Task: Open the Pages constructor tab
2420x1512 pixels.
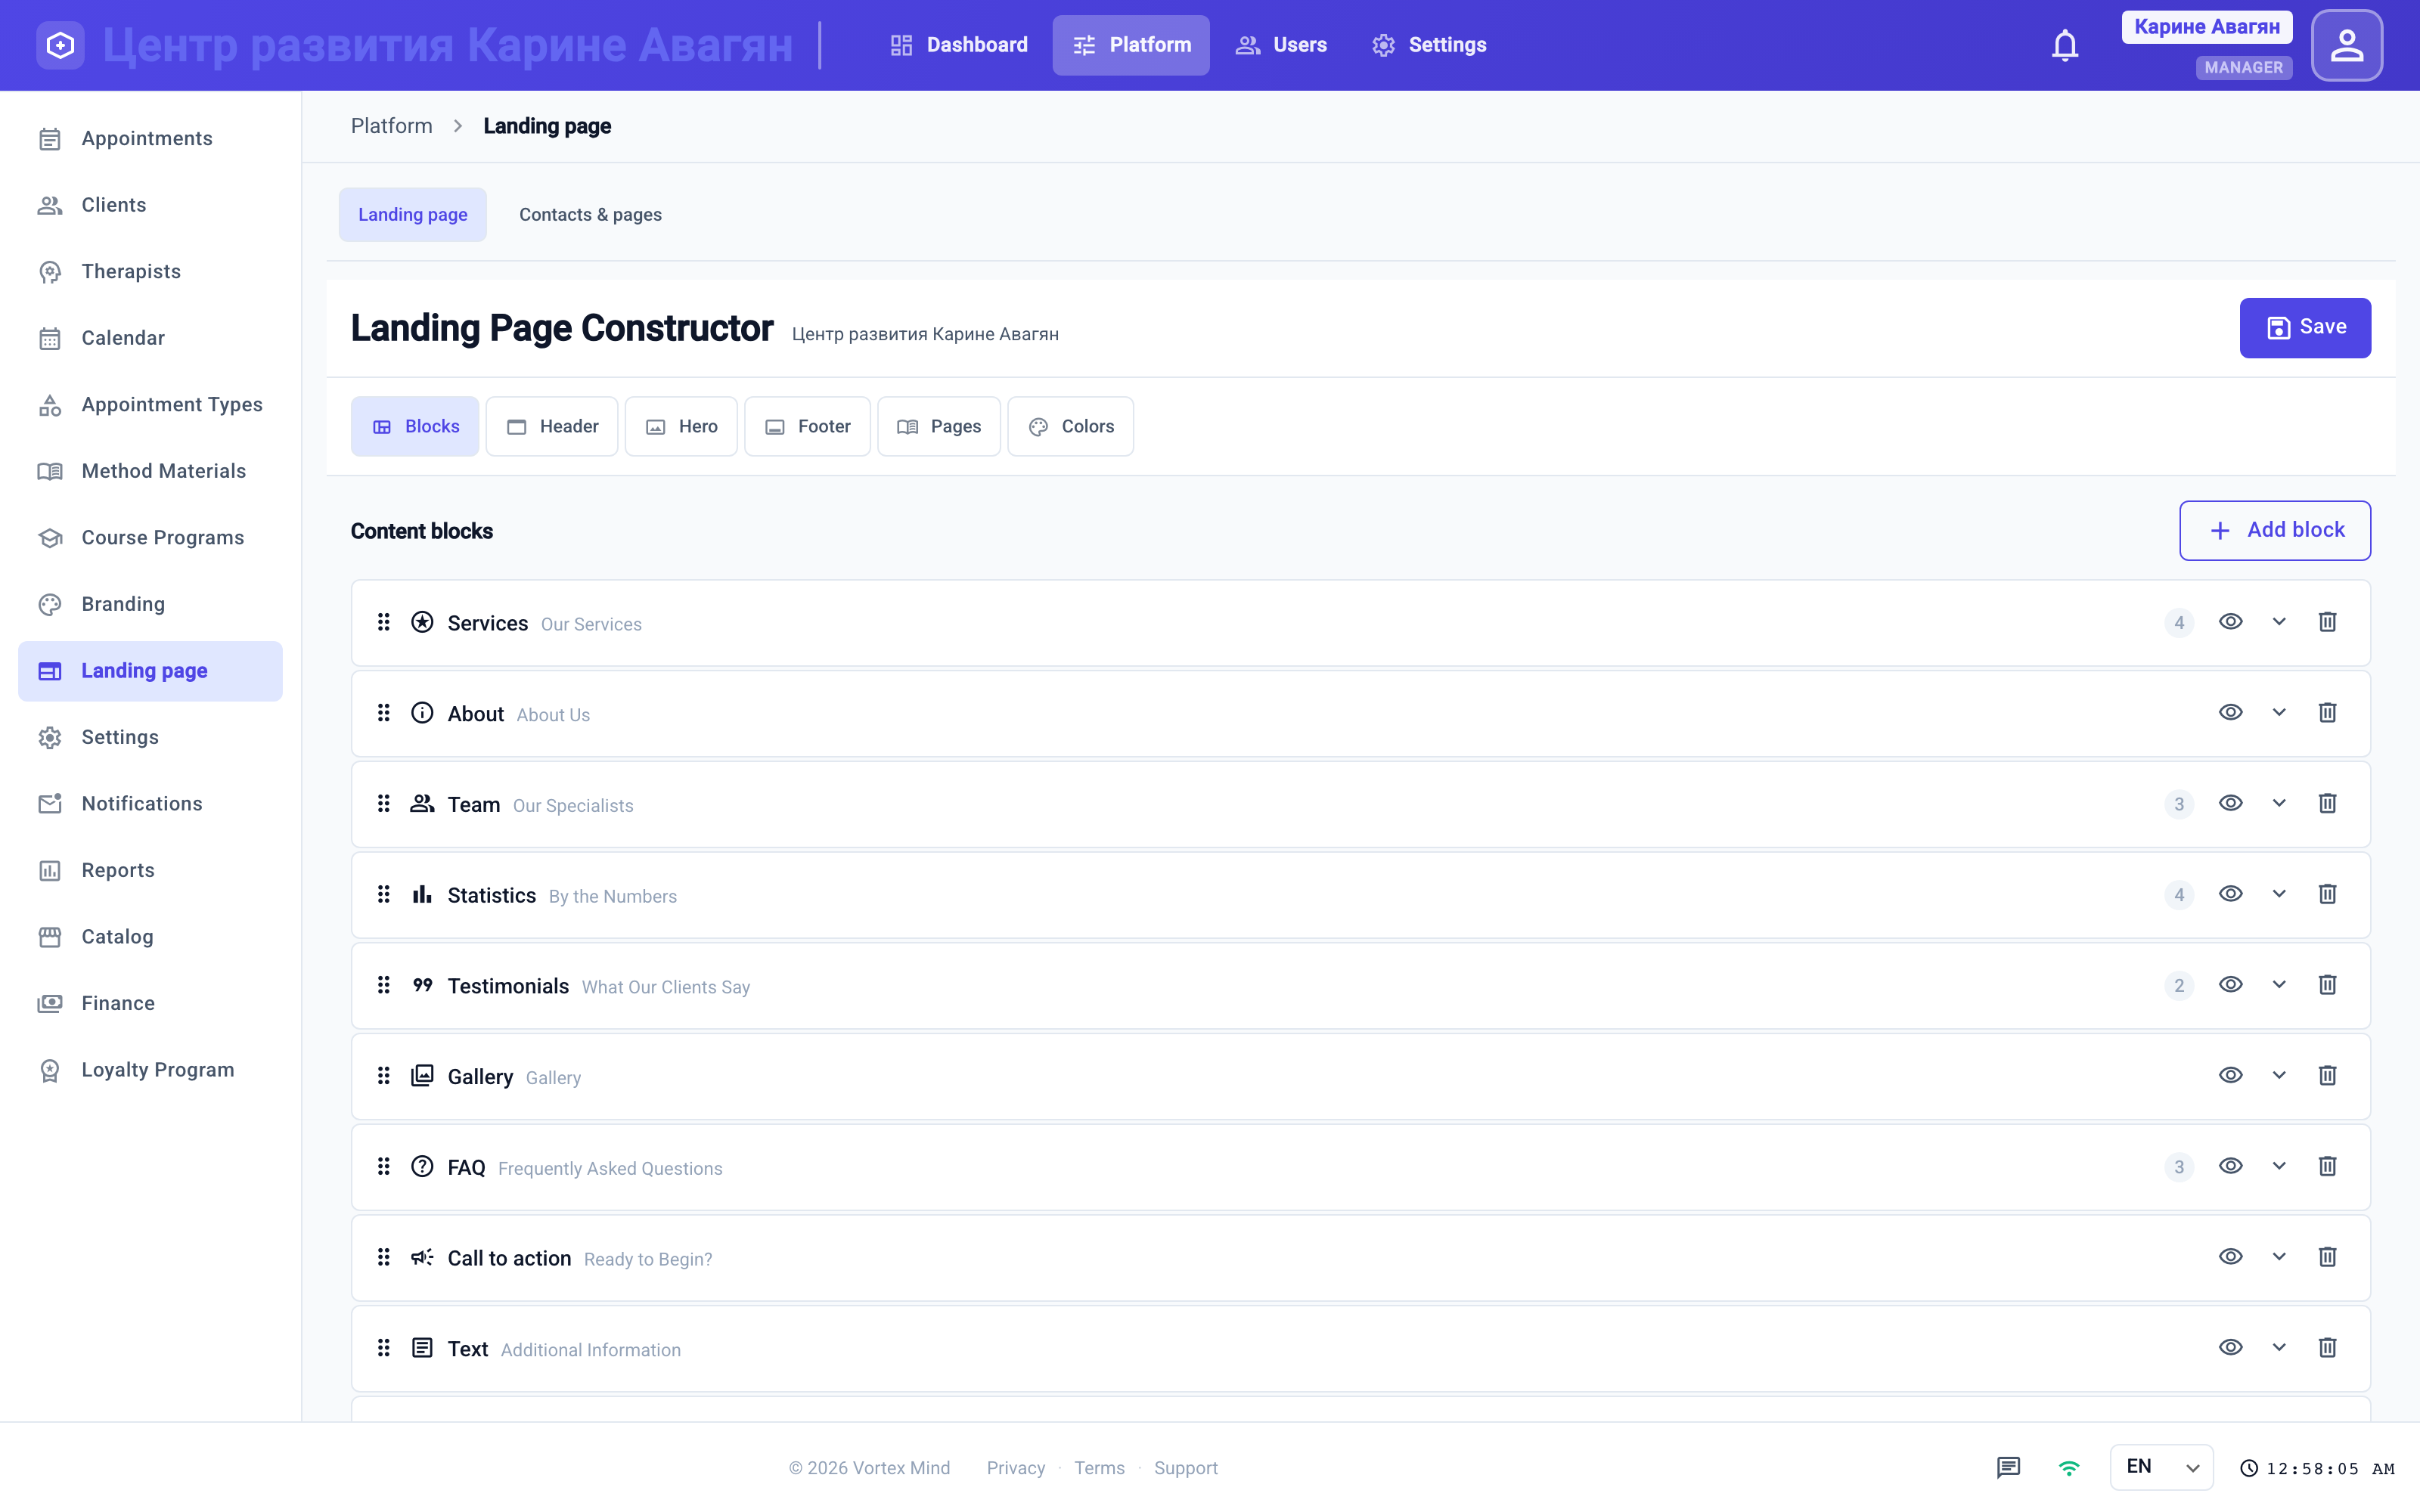Action: pos(939,427)
